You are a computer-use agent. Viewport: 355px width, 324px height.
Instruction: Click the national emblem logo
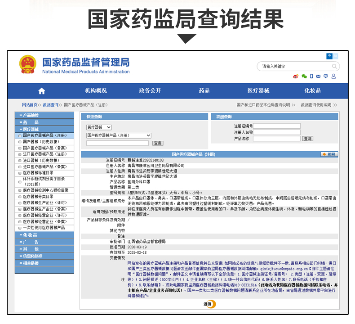point(27,64)
